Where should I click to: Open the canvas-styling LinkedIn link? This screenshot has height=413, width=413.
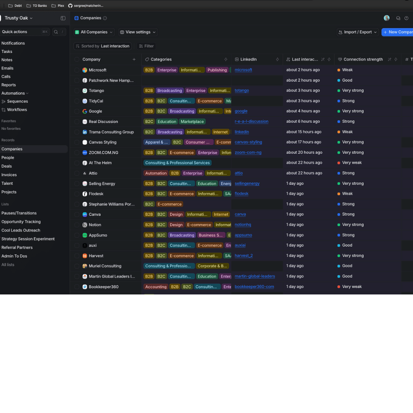point(249,142)
